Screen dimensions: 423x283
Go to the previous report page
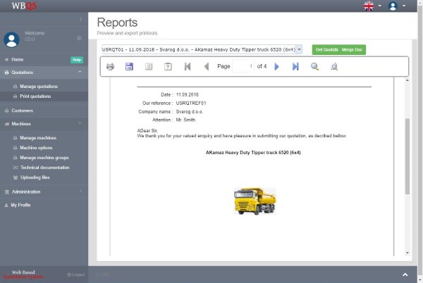[x=206, y=66]
